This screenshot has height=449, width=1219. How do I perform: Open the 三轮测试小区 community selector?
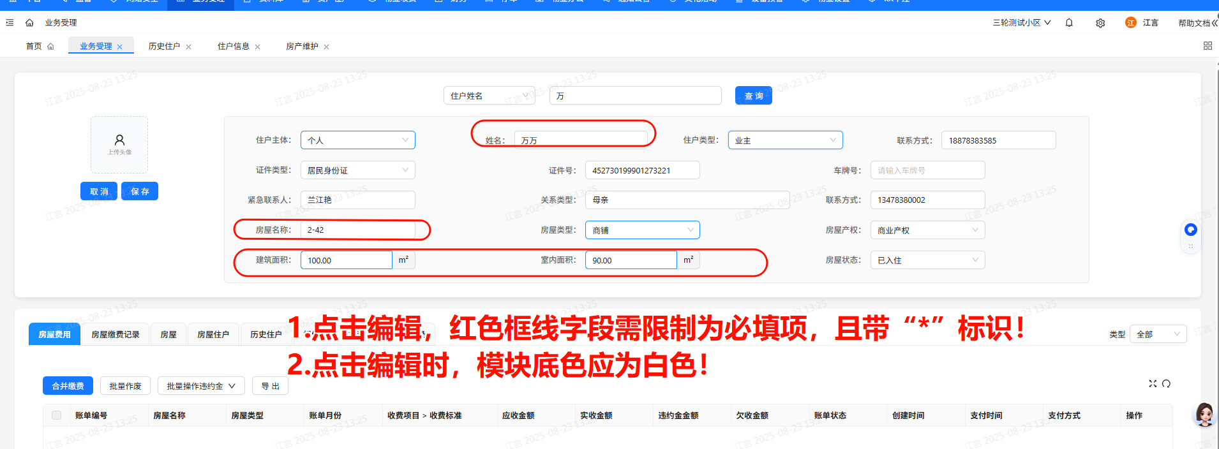1021,23
